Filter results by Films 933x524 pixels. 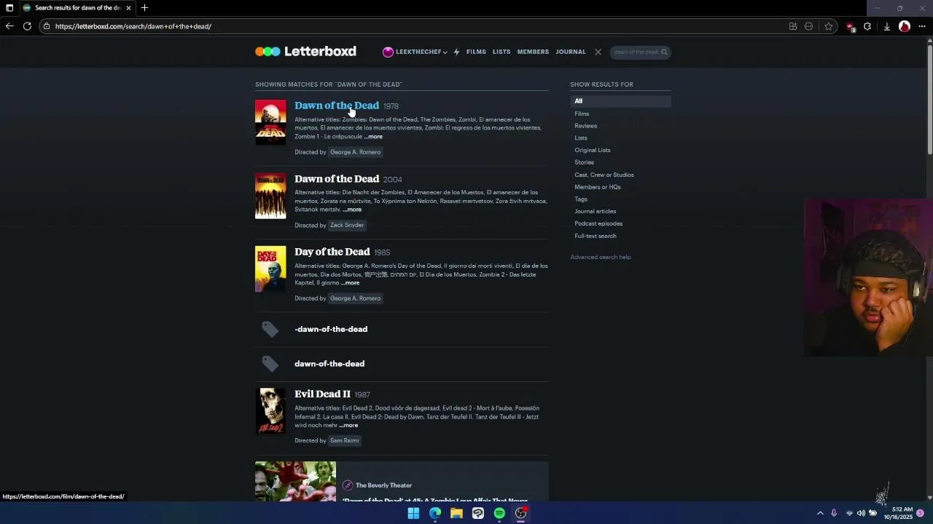pos(582,114)
